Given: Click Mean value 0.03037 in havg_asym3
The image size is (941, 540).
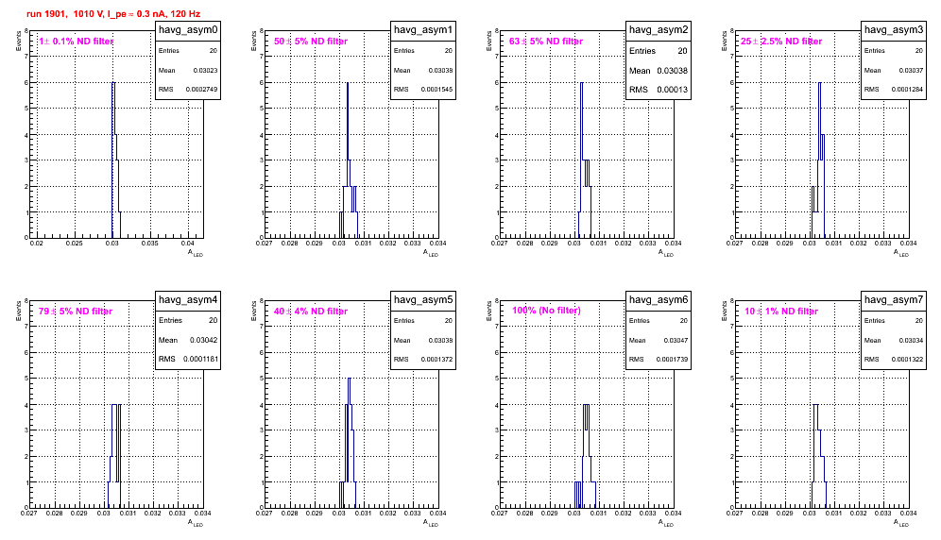Looking at the screenshot, I should 911,70.
